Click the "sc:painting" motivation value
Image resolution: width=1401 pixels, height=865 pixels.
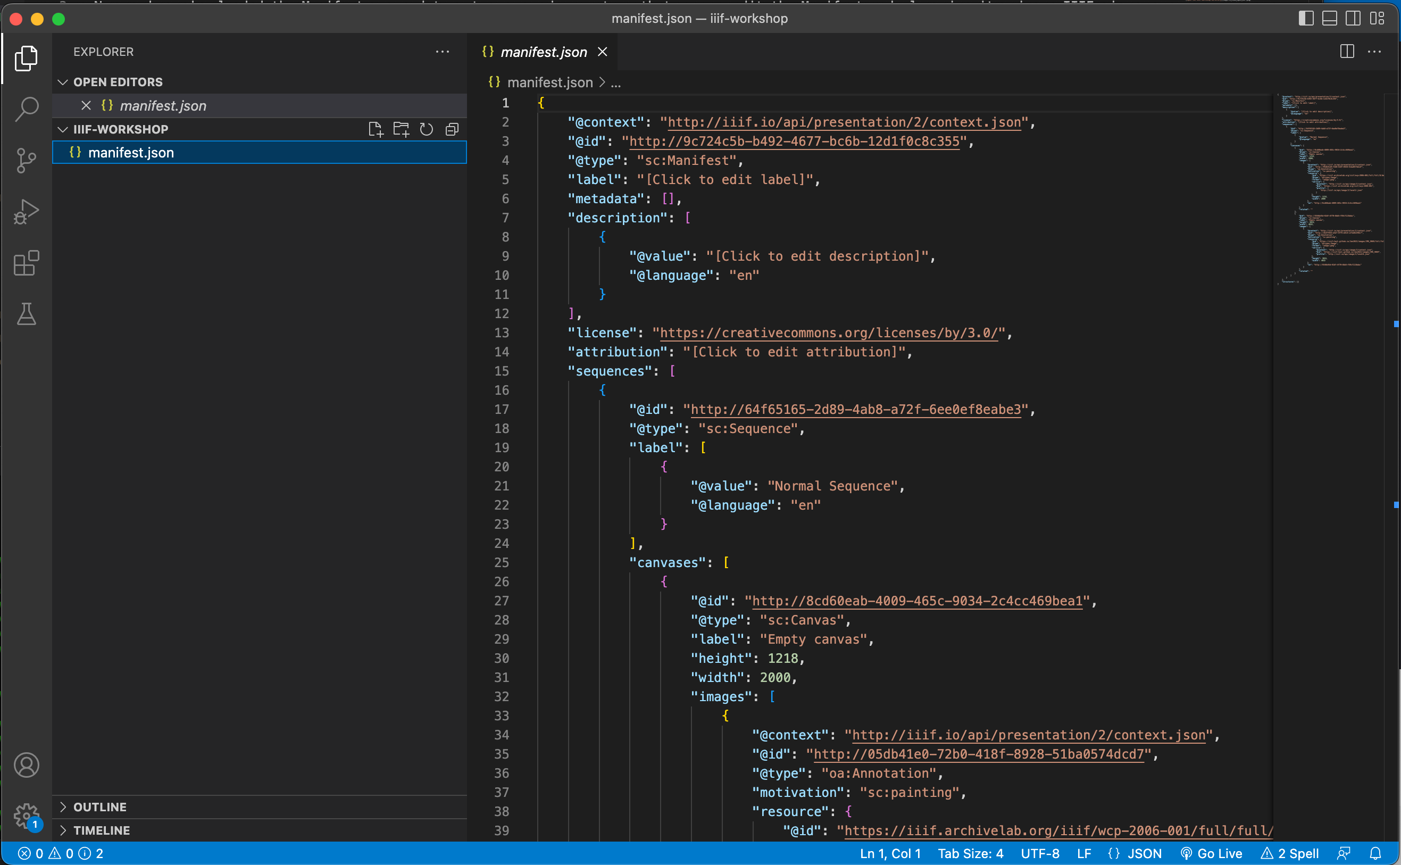pos(909,792)
